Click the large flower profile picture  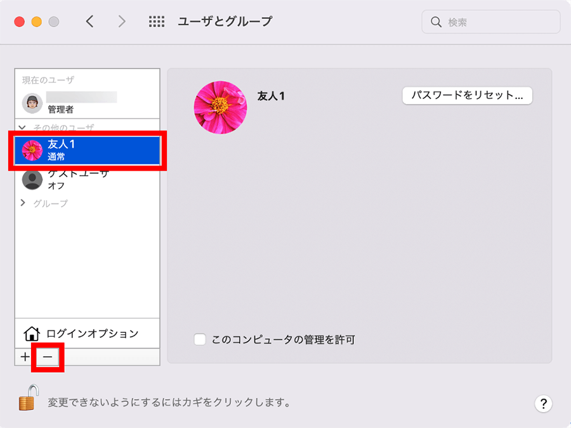[220, 107]
